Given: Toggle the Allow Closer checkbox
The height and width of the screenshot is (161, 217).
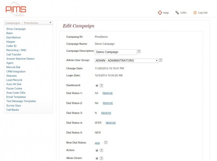Looking at the screenshot, I should 97,158.
